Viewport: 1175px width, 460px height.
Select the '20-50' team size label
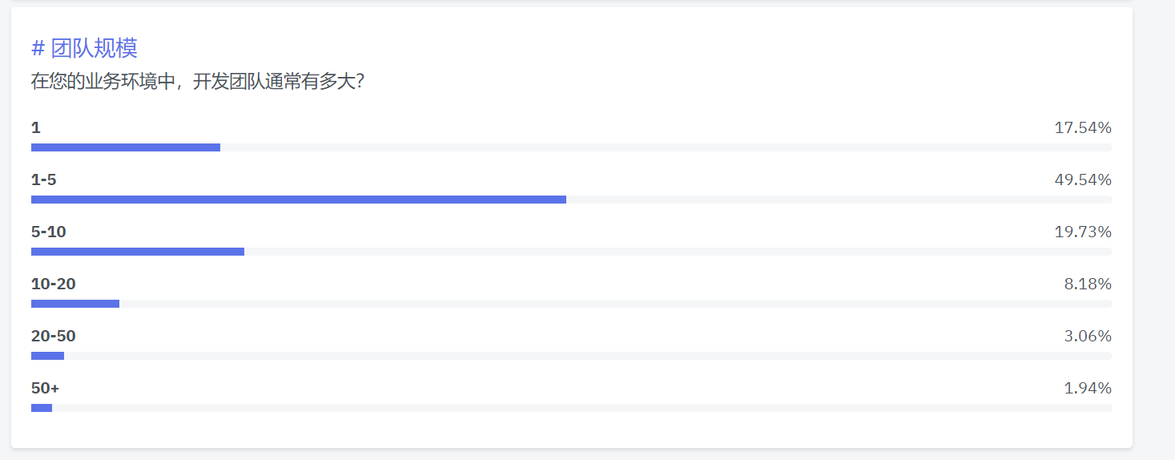54,336
